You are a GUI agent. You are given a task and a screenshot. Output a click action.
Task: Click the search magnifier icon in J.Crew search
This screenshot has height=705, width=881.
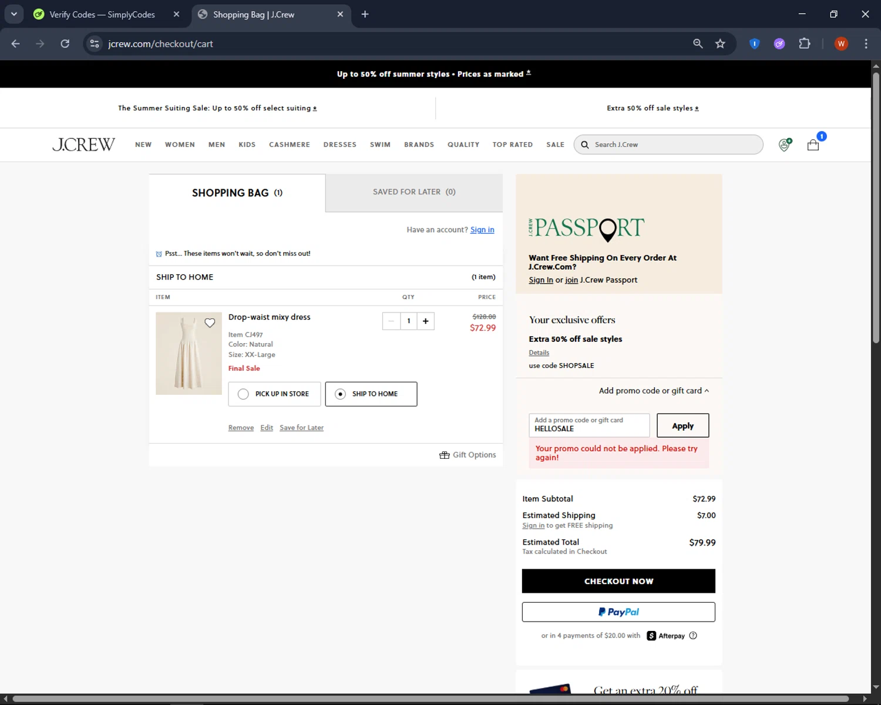(x=585, y=145)
